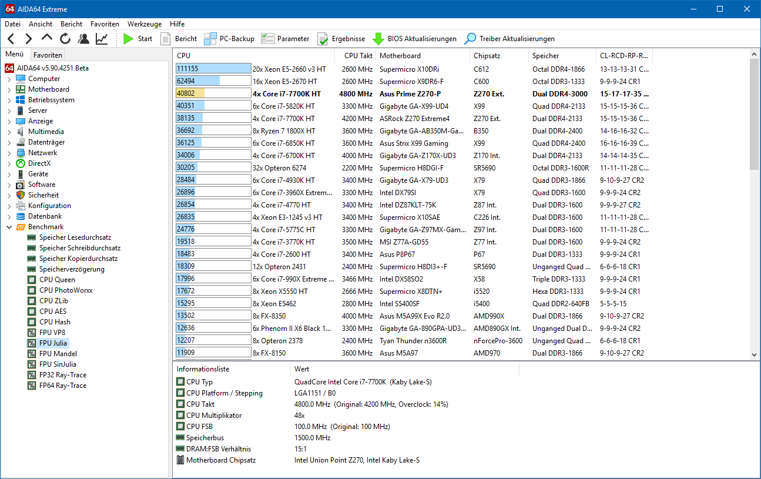Viewport: 761px width, 479px height.
Task: Open the Favoriten menu
Action: (x=105, y=24)
